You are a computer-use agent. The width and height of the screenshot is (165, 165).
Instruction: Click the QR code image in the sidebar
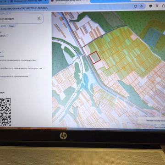point(5,112)
